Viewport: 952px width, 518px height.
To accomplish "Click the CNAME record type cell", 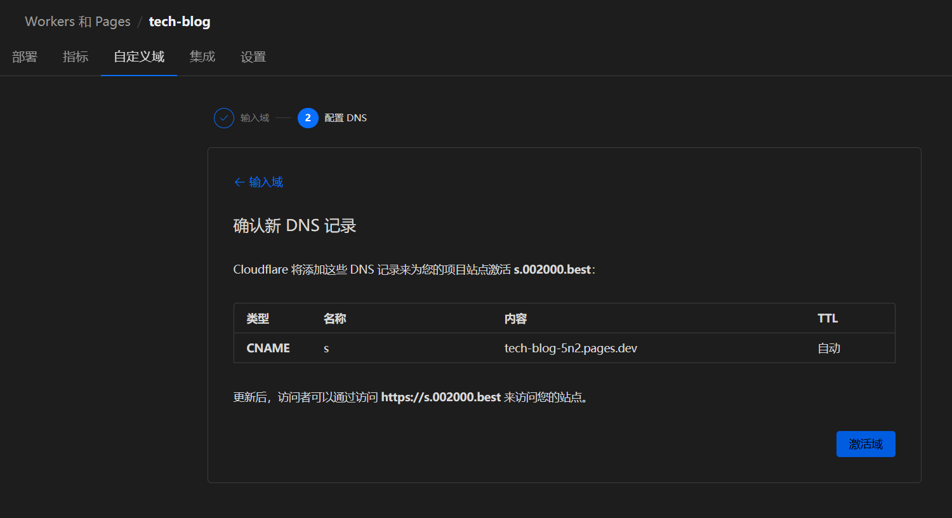I will [x=268, y=348].
